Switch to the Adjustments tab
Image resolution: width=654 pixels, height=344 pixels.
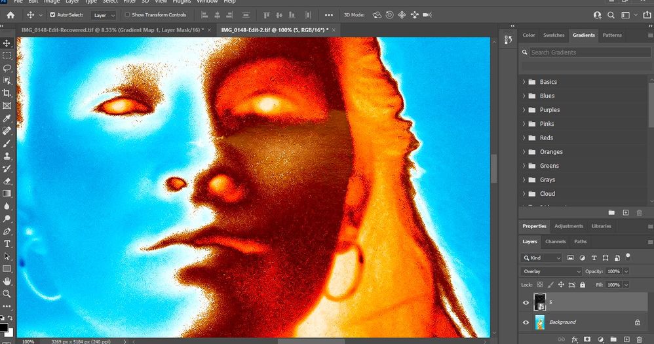(x=569, y=227)
